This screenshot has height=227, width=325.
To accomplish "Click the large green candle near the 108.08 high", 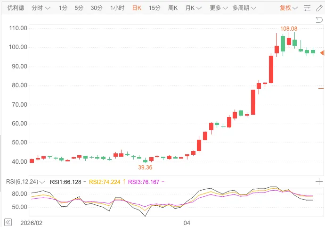I will pyautogui.click(x=283, y=43).
